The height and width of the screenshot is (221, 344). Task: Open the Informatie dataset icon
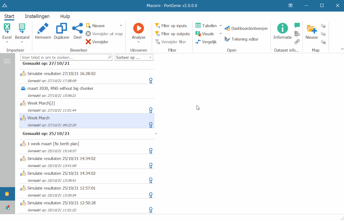pos(282,28)
